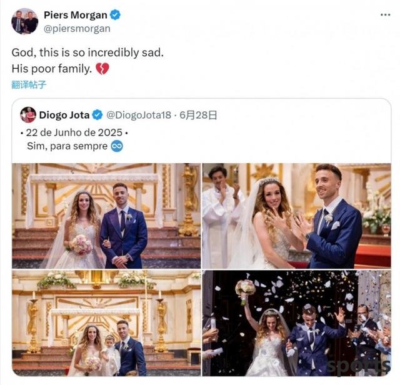Click the 'Sim, para sempre' caption text
Screen dimensions: 400x385
[x=67, y=146]
